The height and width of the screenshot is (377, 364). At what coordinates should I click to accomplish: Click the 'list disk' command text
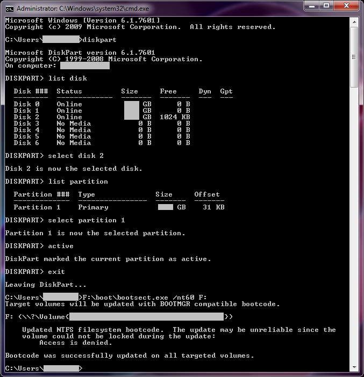(x=67, y=78)
